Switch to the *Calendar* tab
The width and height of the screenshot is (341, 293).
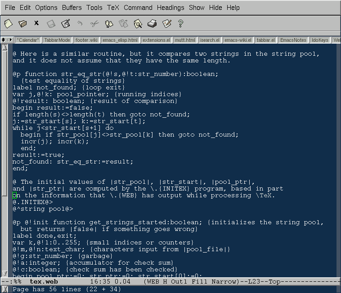28,40
